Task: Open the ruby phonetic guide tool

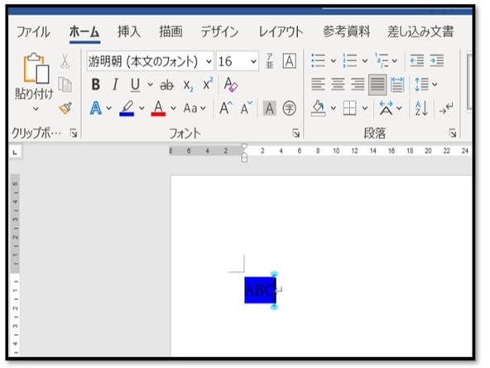Action: point(270,61)
